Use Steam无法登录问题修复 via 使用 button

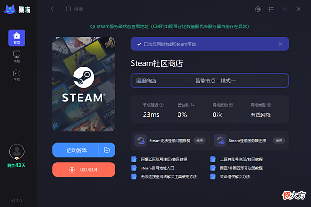pos(200,141)
